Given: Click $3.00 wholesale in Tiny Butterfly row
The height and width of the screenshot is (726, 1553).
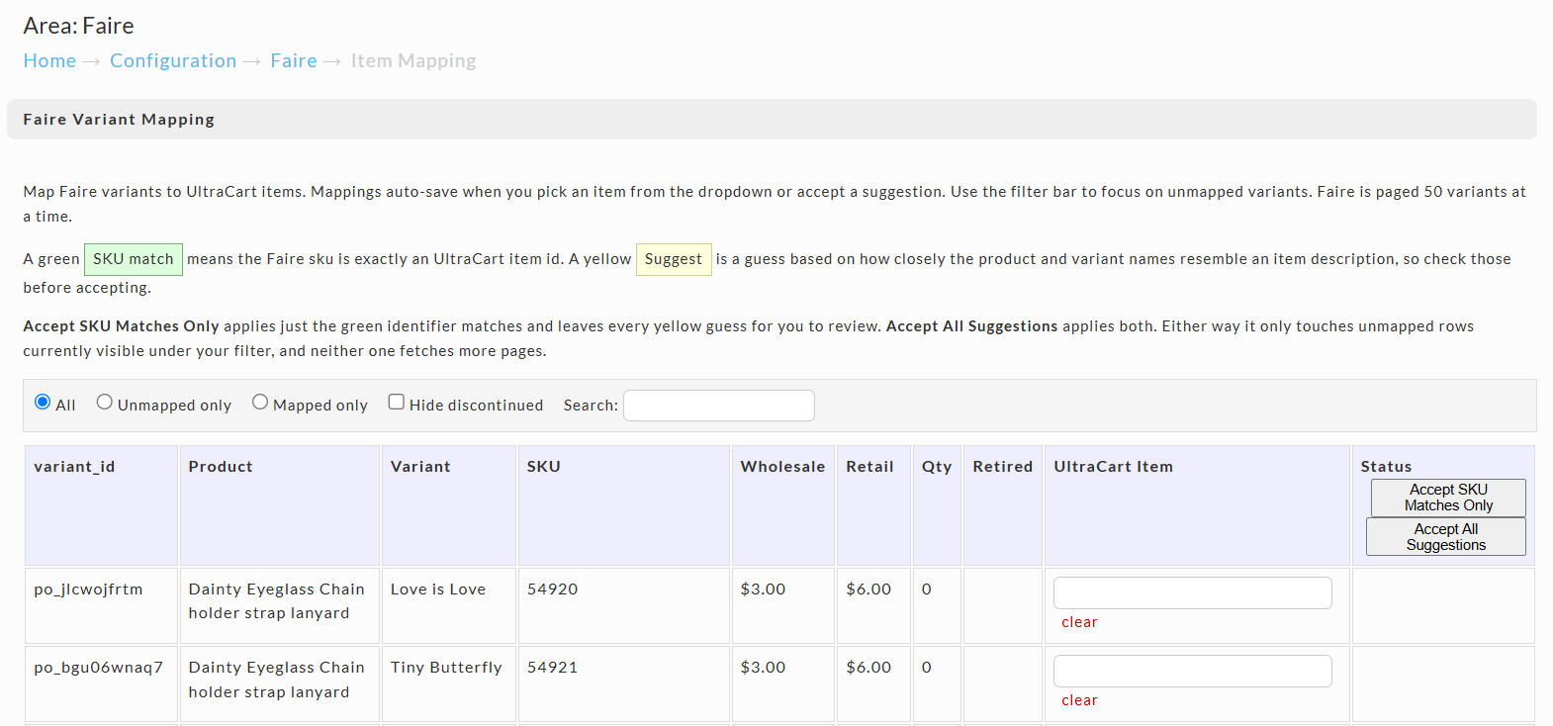Looking at the screenshot, I should click(763, 668).
